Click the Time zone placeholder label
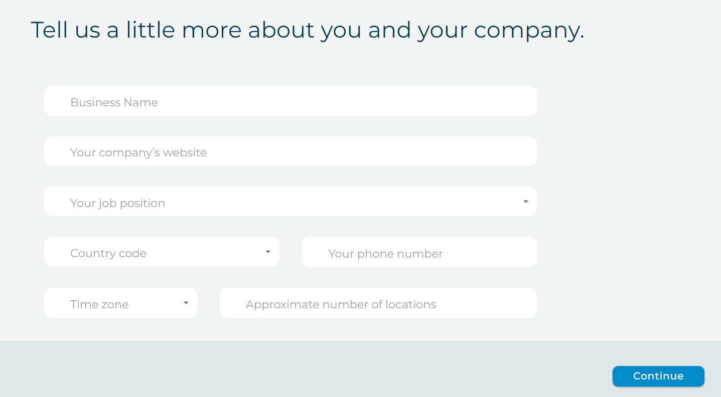Viewport: 721px width, 397px height. (99, 304)
